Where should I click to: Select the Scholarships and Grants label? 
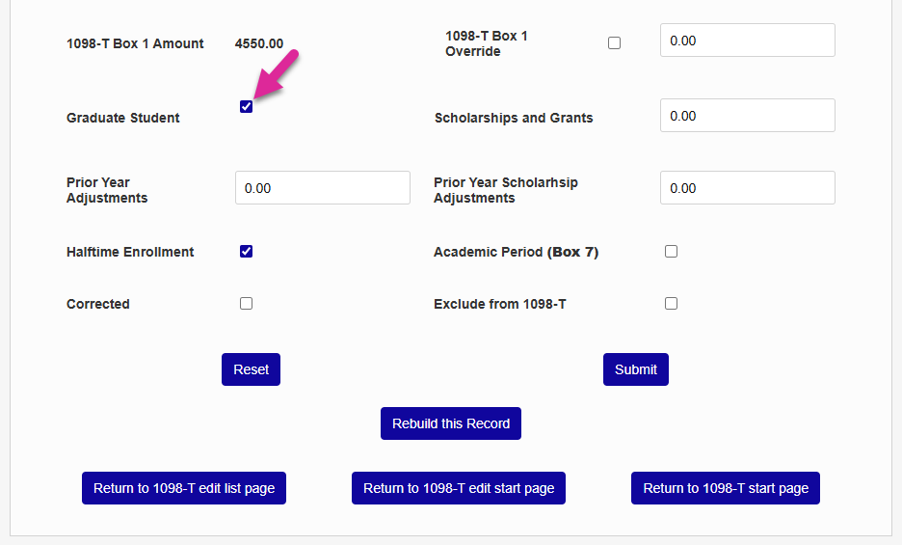pyautogui.click(x=514, y=118)
